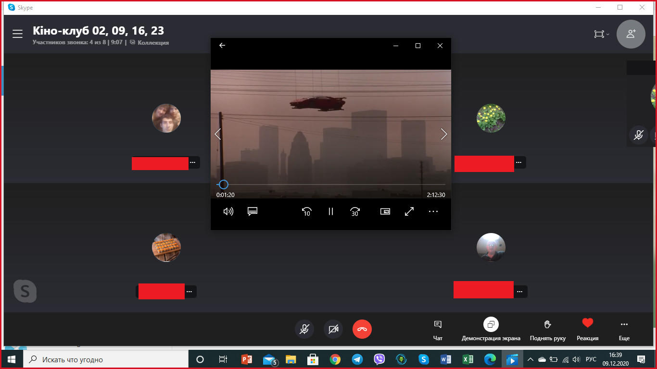Click the taskbar search box Искать что угодно
This screenshot has height=369, width=657.
tap(105, 359)
